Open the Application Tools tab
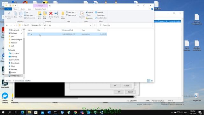This screenshot has height=115, width=204. pos(40,9)
